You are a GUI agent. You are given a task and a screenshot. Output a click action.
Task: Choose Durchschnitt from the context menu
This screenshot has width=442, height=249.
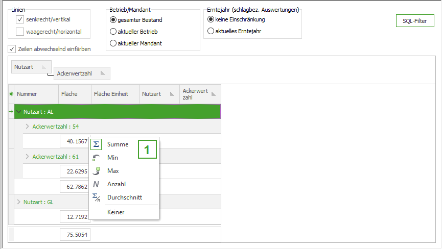124,197
